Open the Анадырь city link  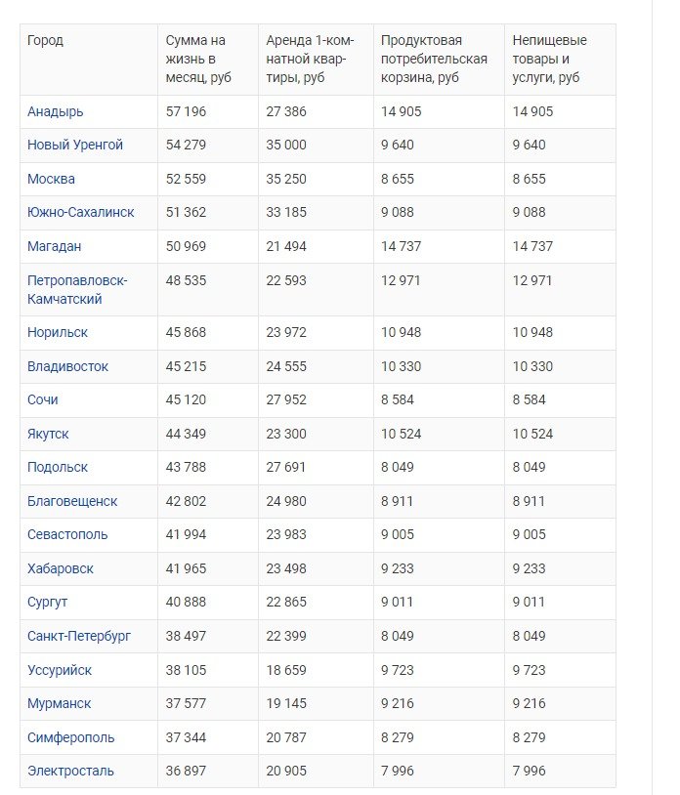click(x=55, y=111)
